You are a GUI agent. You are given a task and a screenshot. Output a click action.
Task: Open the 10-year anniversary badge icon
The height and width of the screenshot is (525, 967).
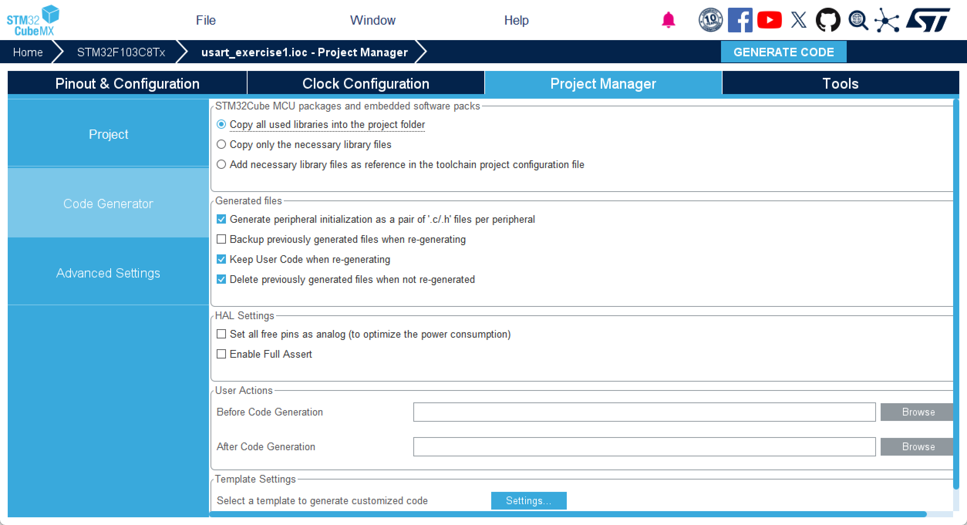tap(710, 20)
